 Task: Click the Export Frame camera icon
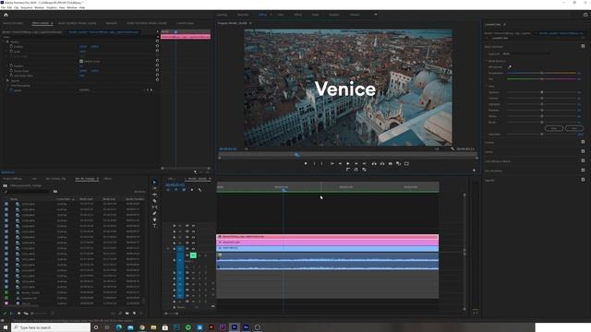(390, 164)
